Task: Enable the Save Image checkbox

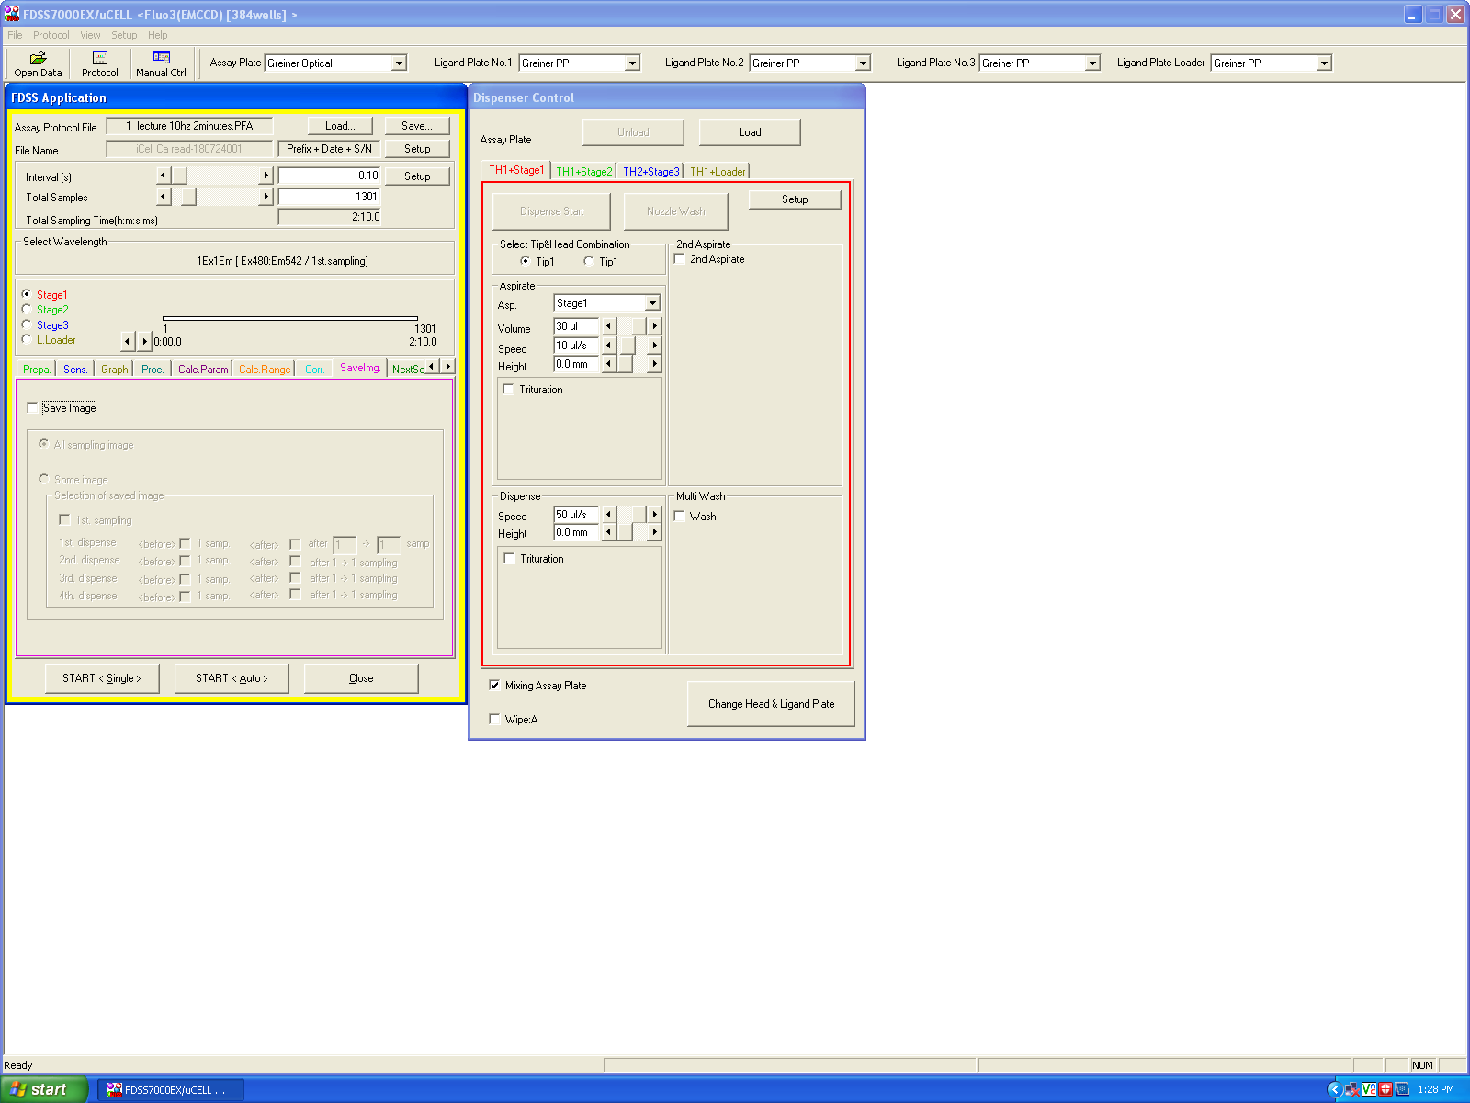Action: (33, 408)
